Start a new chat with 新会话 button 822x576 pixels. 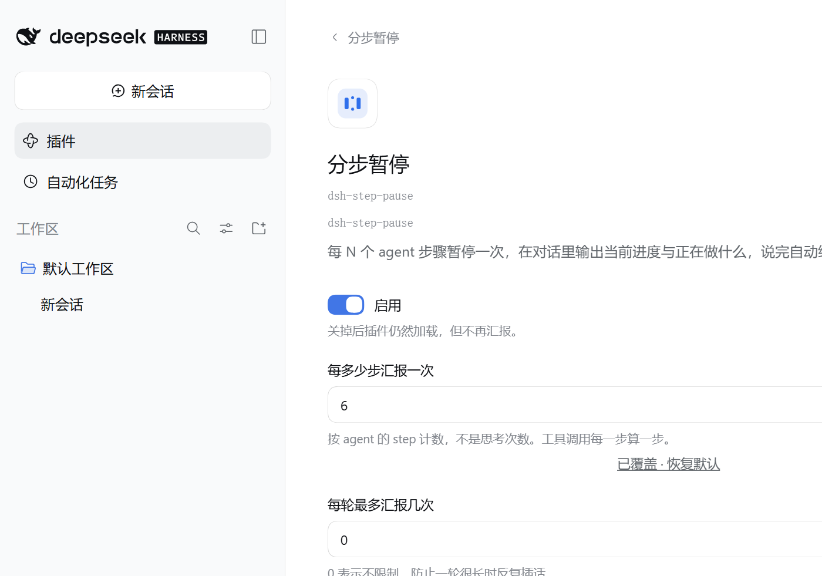(143, 91)
